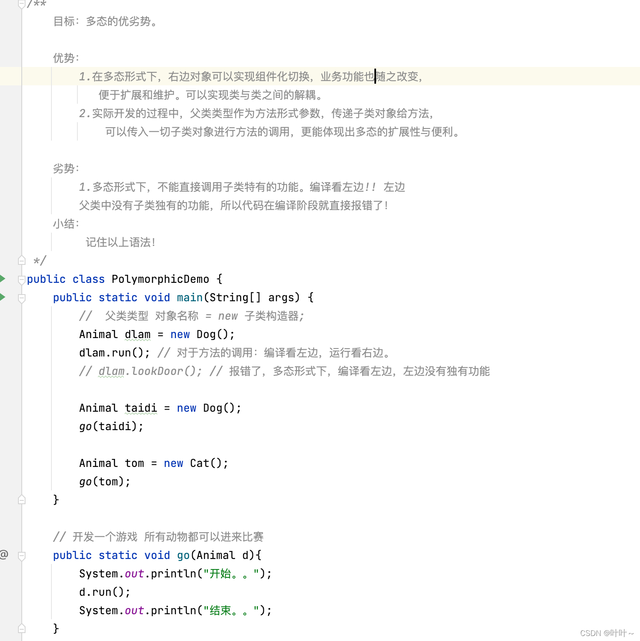
Task: Click the main method name
Action: (189, 297)
